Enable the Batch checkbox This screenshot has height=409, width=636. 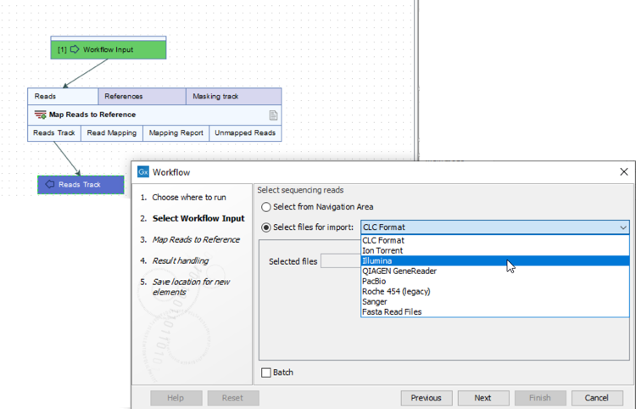coord(266,373)
